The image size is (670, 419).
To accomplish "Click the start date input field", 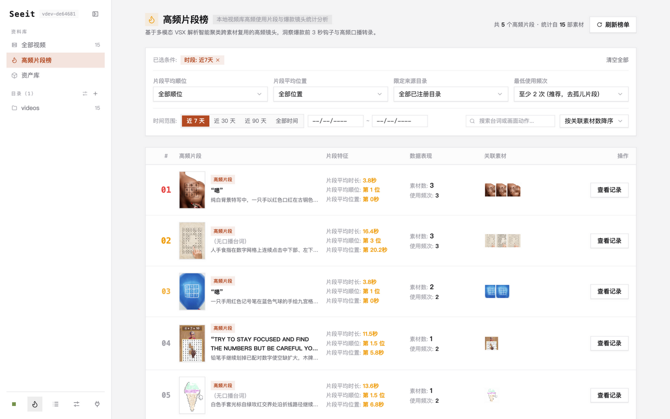I will (x=335, y=121).
